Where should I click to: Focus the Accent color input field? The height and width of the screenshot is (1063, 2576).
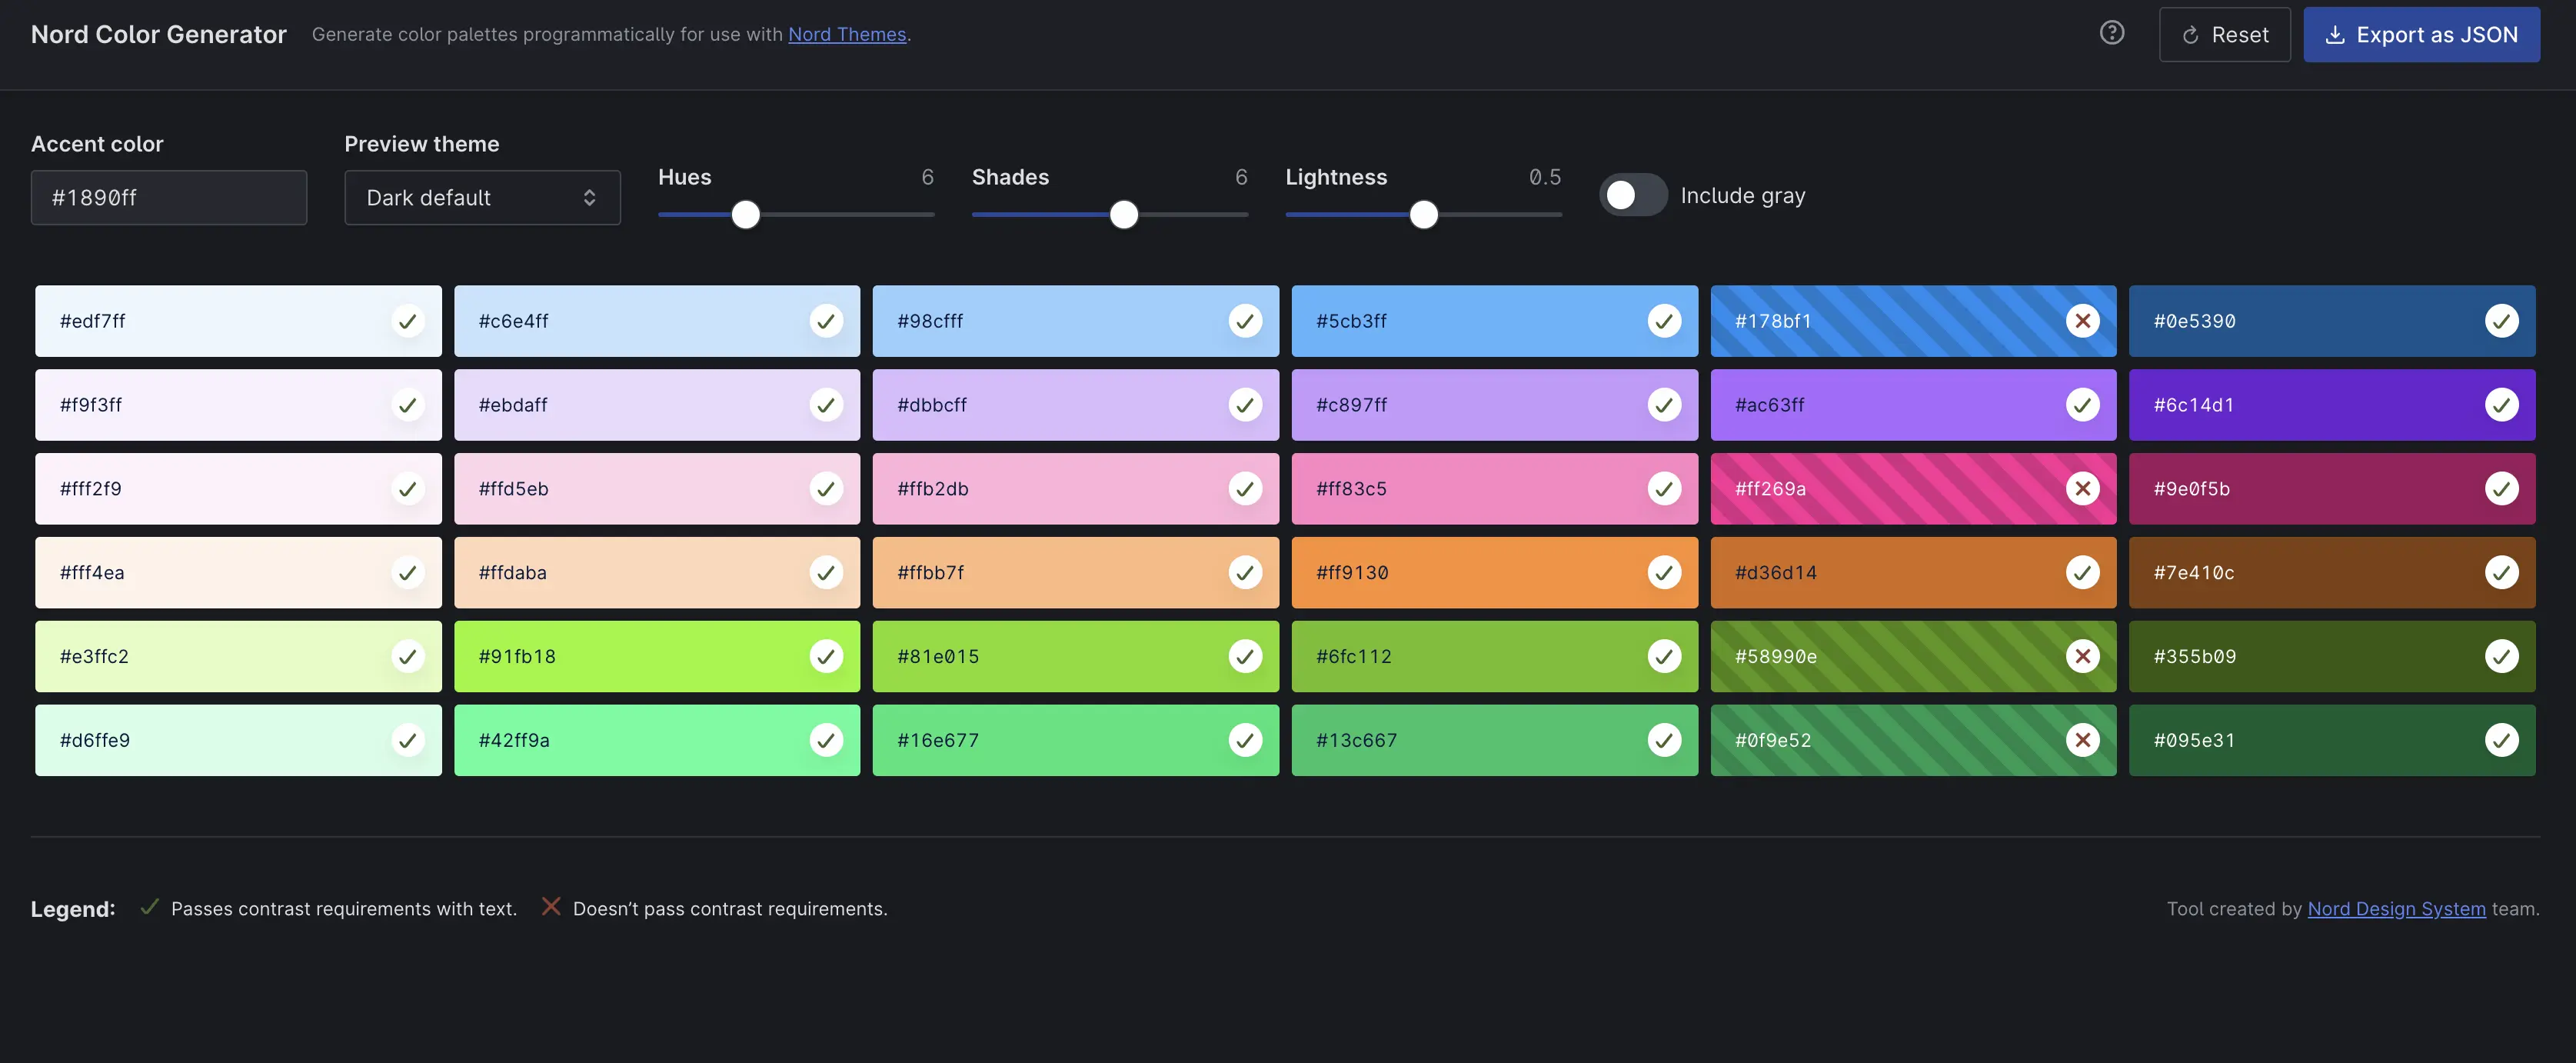click(x=169, y=198)
